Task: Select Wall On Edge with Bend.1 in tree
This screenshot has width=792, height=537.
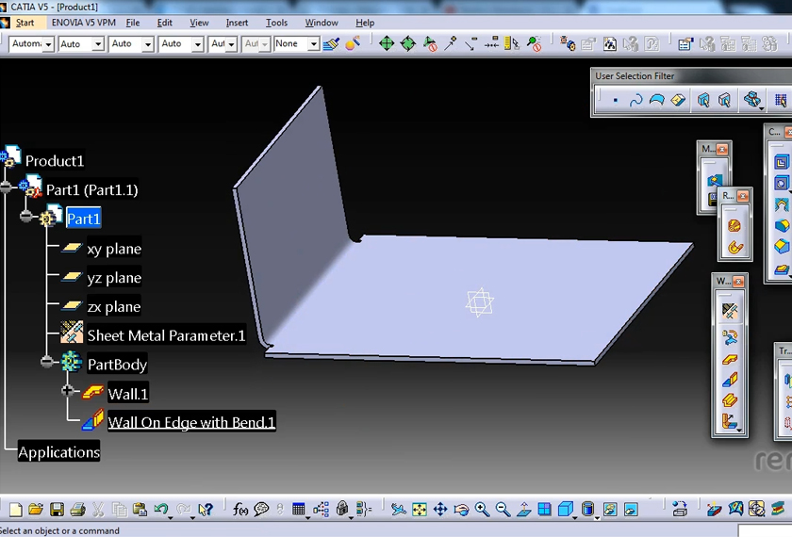Action: tap(191, 422)
